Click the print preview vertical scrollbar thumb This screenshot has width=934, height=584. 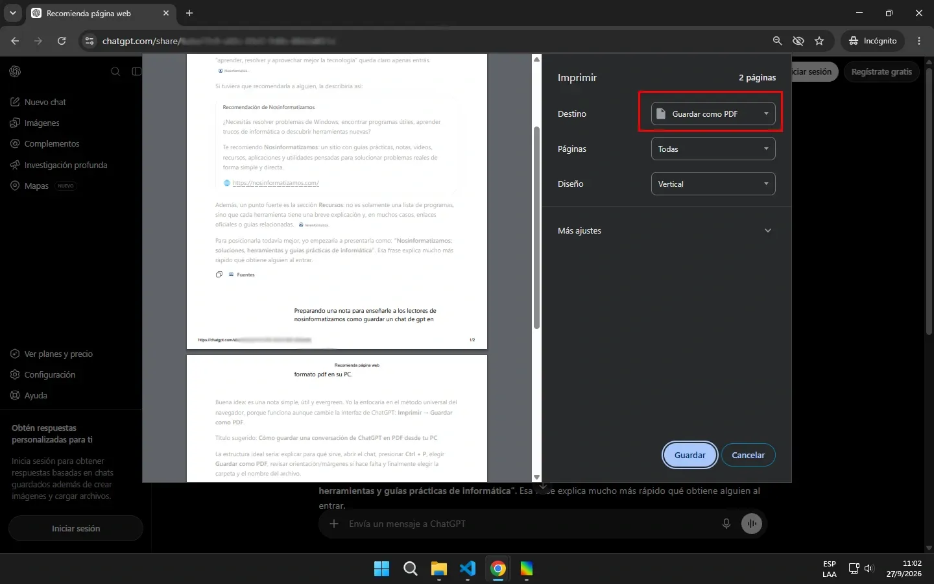536,228
